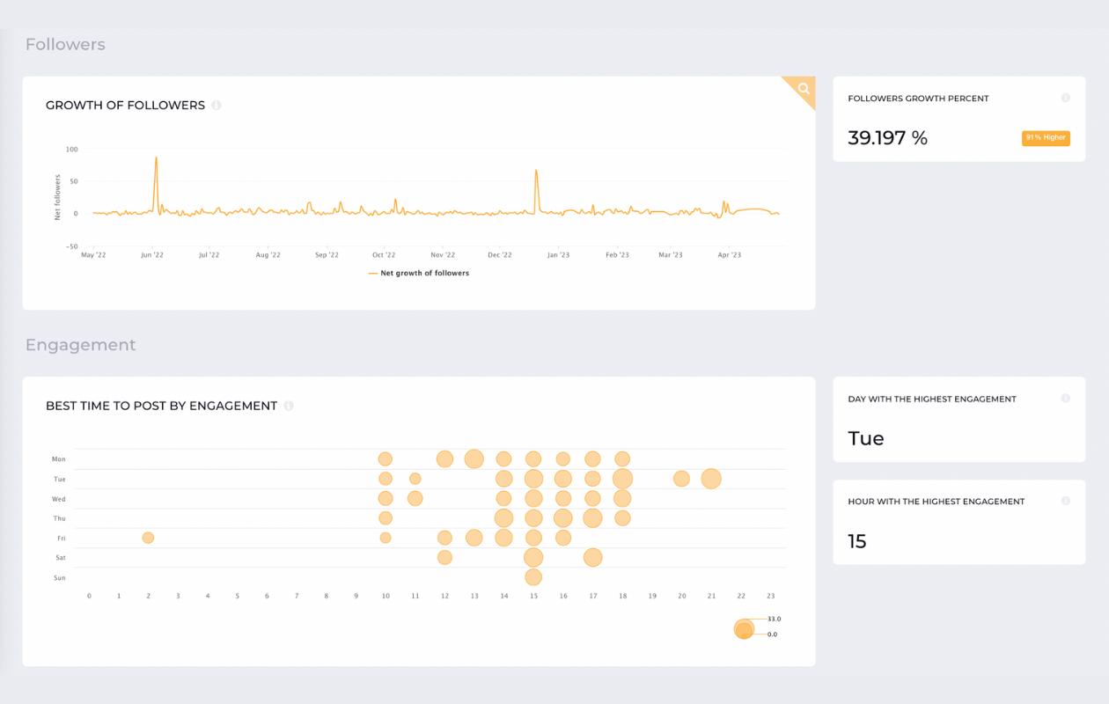
Task: Click the 100 y-axis tick label
Action: [x=72, y=150]
